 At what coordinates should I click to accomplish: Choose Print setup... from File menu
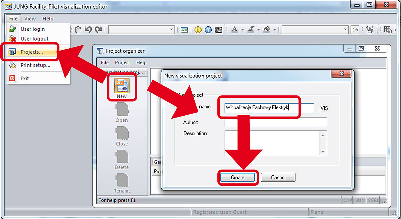point(35,65)
